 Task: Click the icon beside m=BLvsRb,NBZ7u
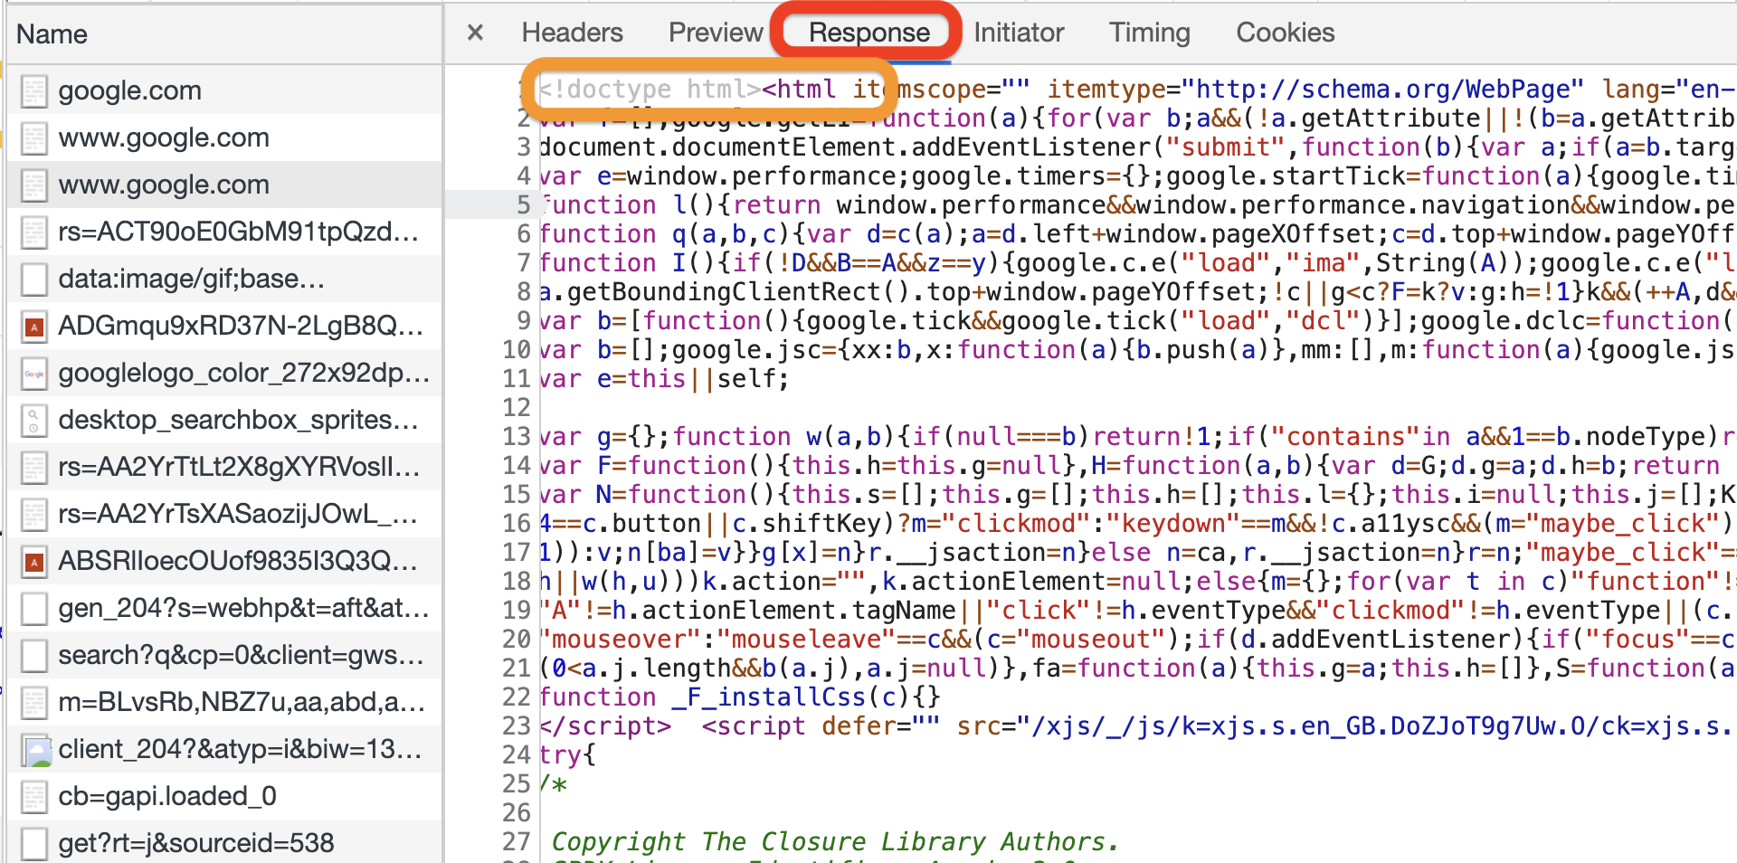(x=34, y=703)
